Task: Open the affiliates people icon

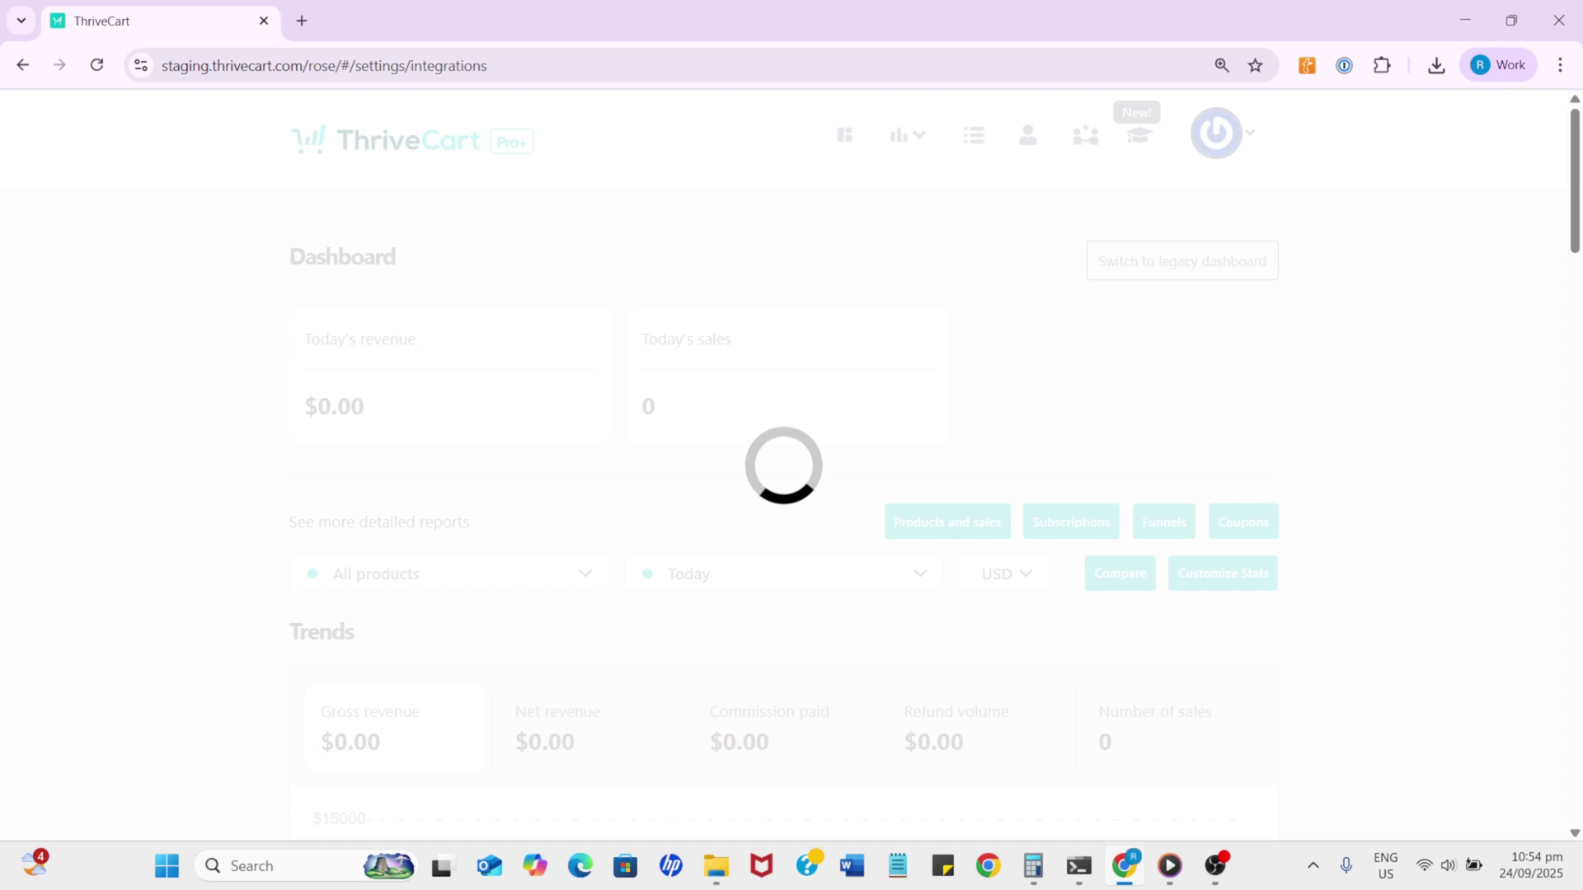Action: 1085,134
